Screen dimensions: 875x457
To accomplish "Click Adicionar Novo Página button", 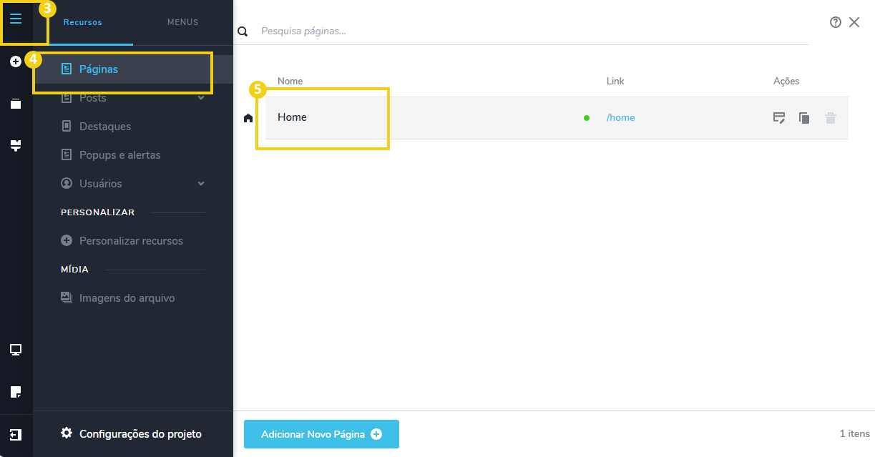I will (321, 434).
